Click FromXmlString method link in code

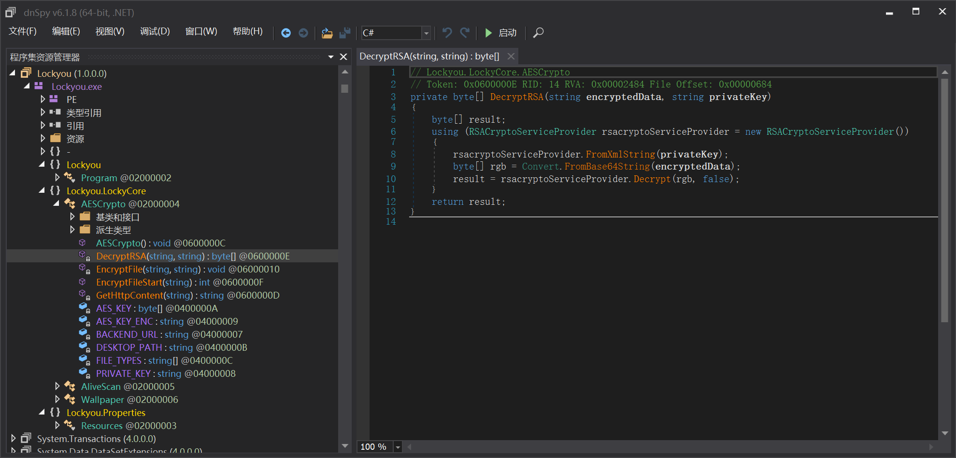point(620,154)
